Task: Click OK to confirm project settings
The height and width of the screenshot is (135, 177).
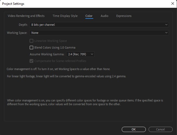Action: 134,129
